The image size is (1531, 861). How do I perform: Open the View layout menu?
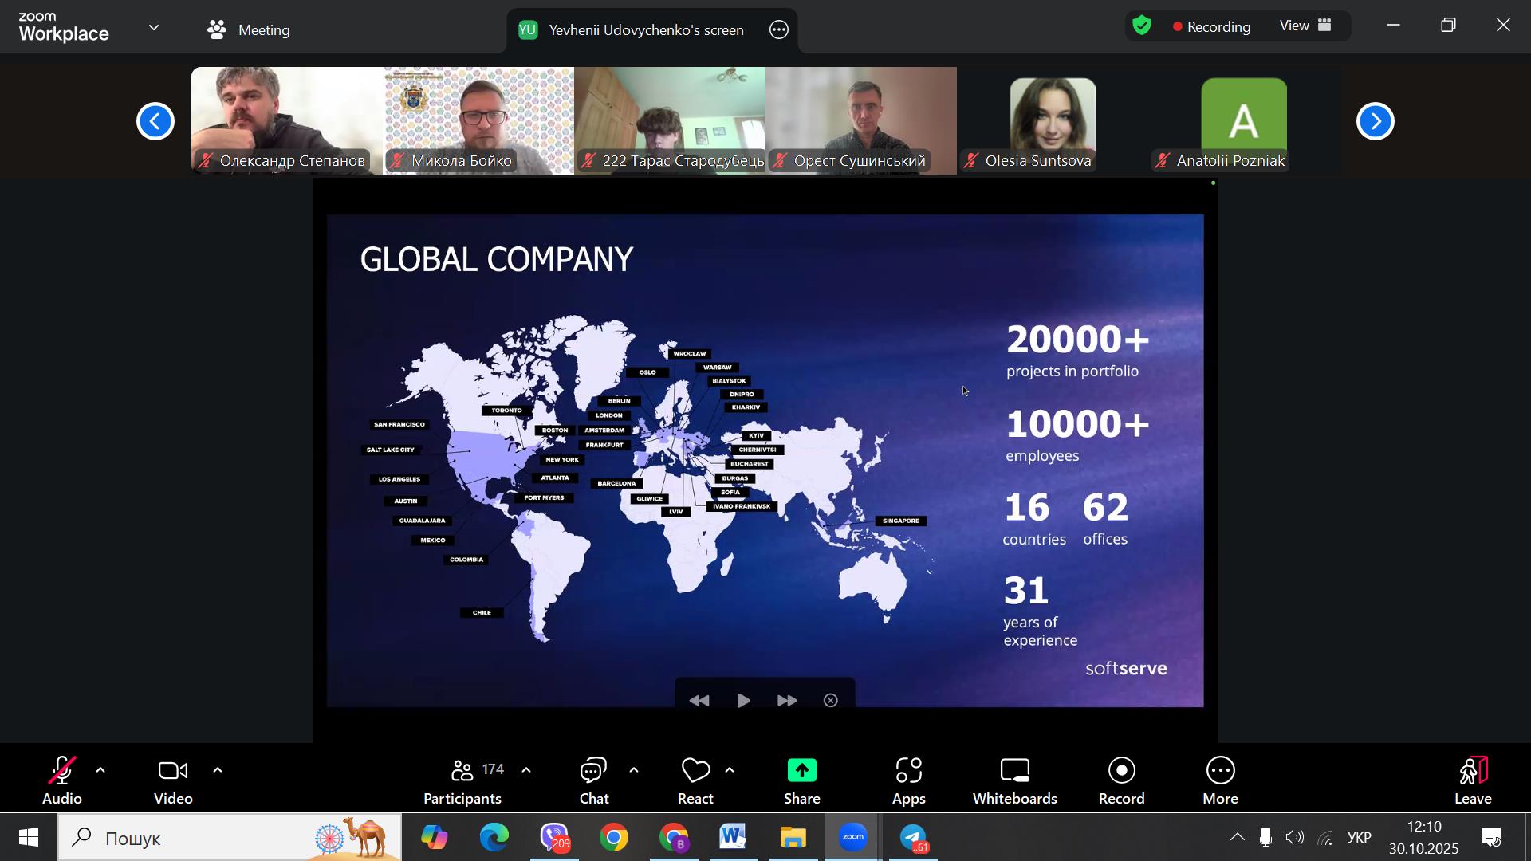pos(1305,26)
